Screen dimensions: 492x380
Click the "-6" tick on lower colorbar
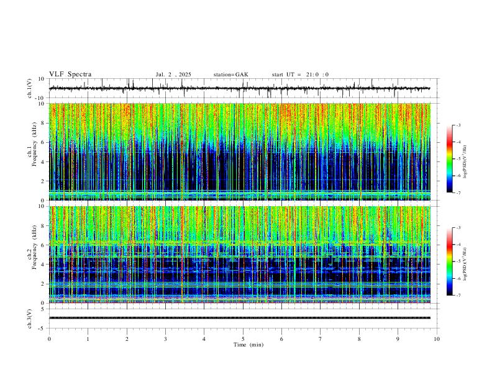458,278
